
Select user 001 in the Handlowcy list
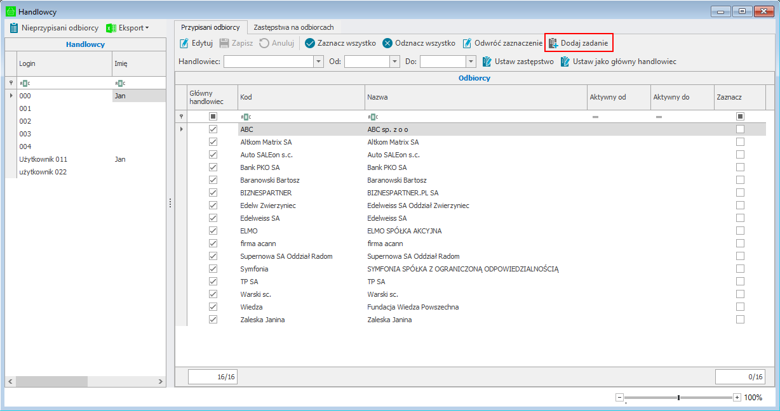[25, 108]
